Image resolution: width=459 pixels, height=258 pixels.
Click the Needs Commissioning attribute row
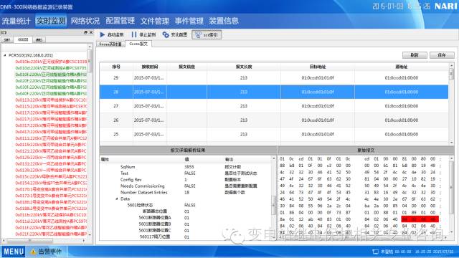186,186
